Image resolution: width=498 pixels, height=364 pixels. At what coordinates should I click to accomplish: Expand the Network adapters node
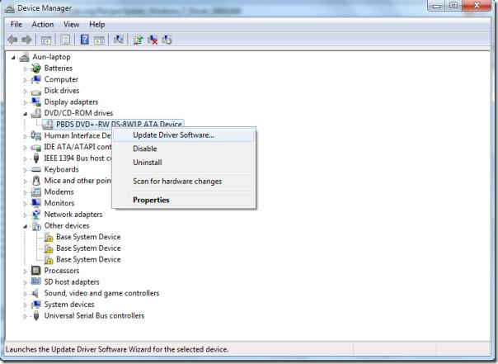[26, 215]
